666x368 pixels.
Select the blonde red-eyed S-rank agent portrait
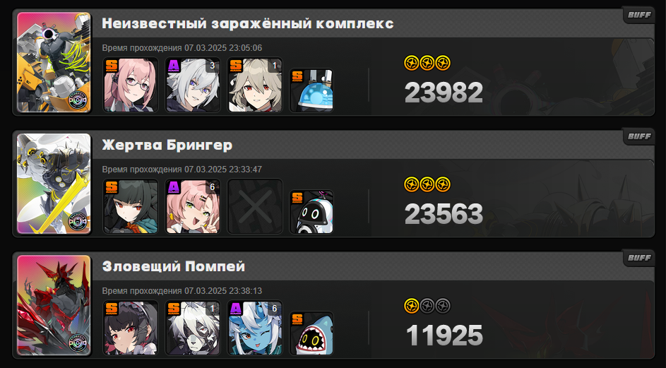255,85
